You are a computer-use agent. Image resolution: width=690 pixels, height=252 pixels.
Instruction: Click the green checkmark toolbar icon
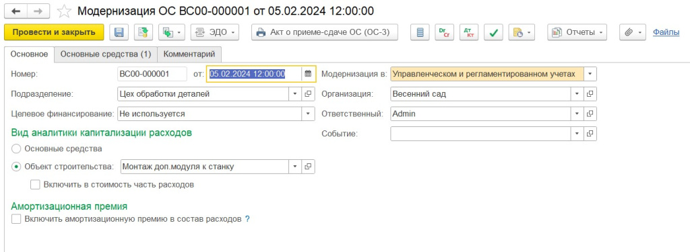point(494,32)
